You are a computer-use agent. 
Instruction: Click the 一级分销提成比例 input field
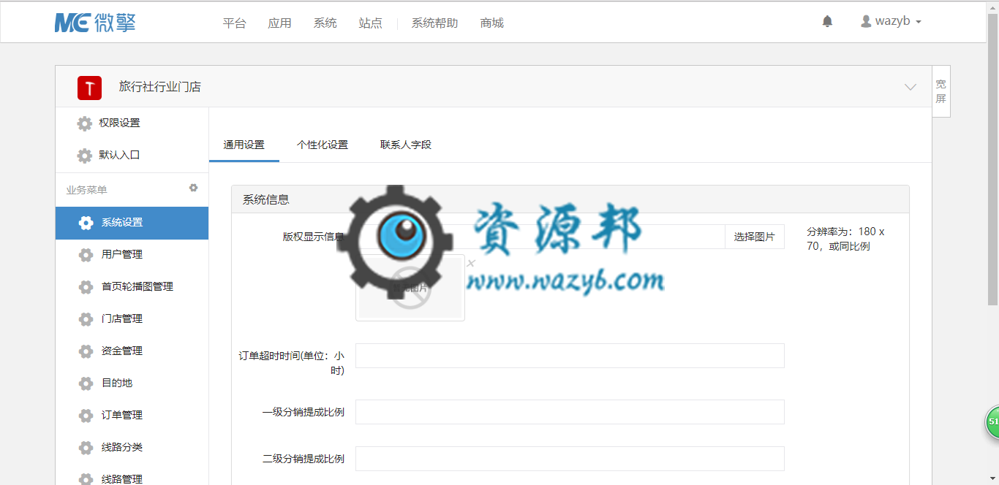(570, 412)
